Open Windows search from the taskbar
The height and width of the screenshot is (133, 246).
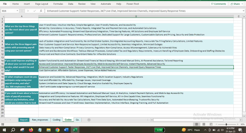coord(13,130)
